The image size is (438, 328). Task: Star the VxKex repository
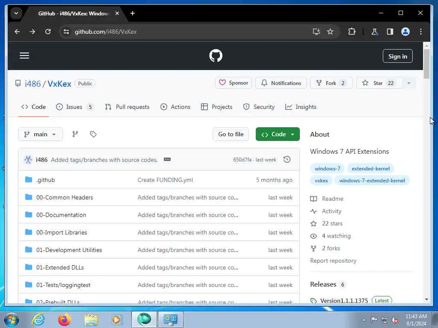pos(379,83)
